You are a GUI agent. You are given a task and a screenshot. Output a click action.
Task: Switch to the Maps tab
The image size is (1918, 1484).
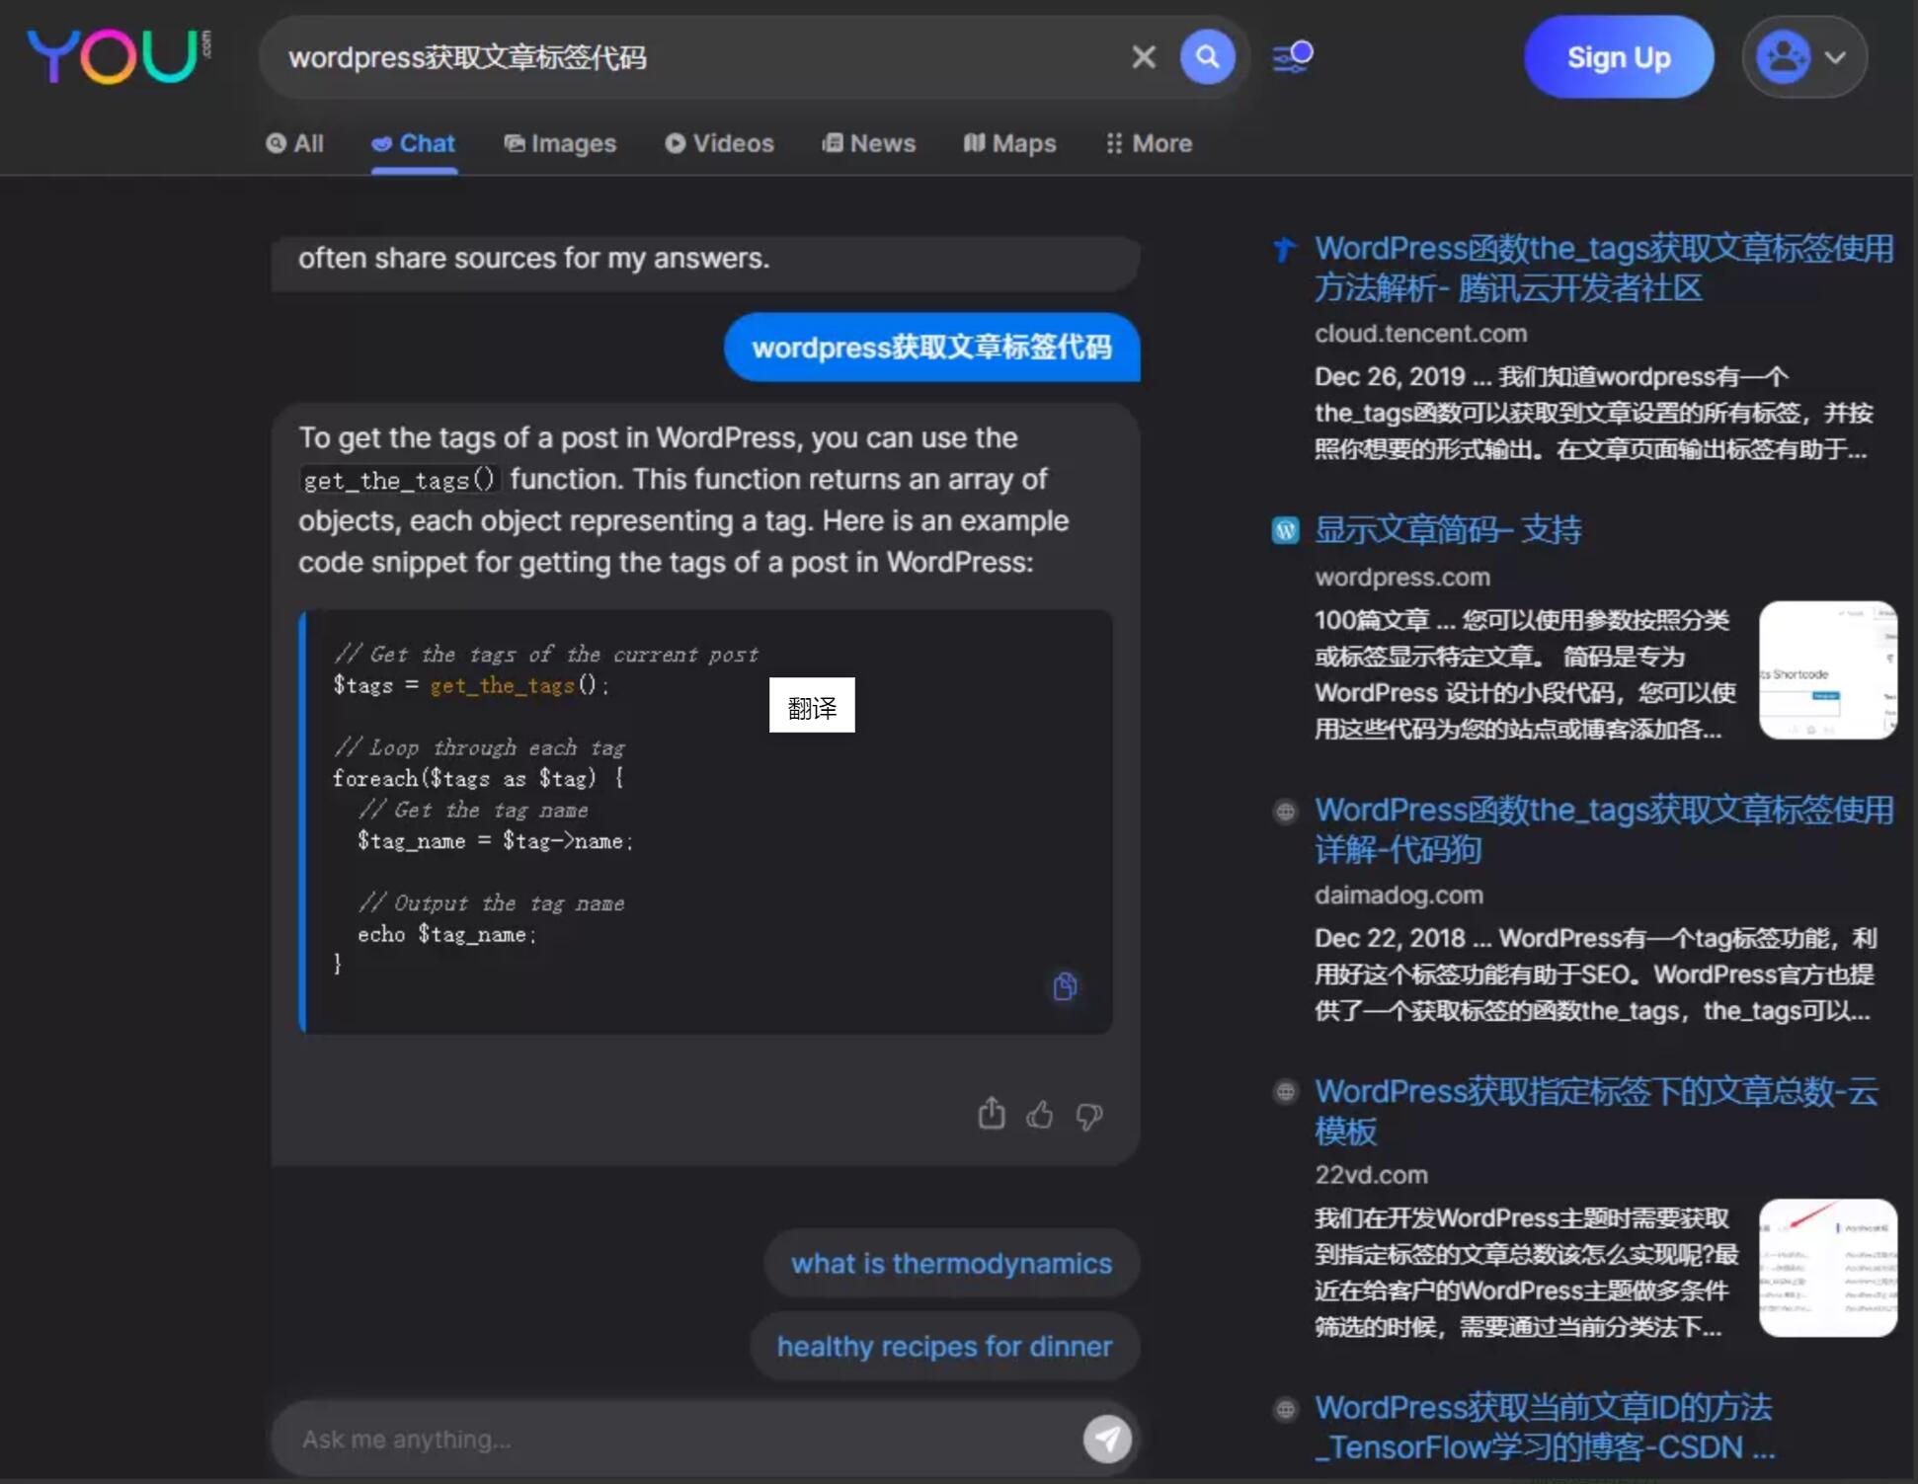coord(1009,143)
